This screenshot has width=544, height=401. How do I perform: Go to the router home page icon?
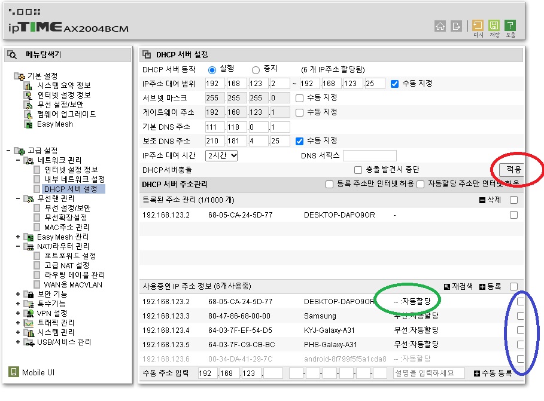tap(440, 26)
